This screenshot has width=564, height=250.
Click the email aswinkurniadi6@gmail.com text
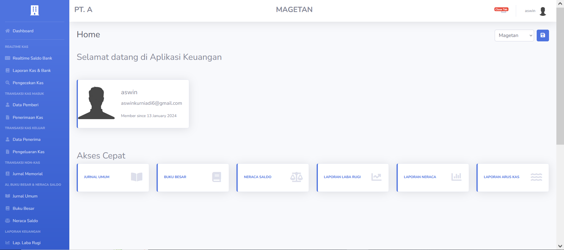tap(152, 103)
